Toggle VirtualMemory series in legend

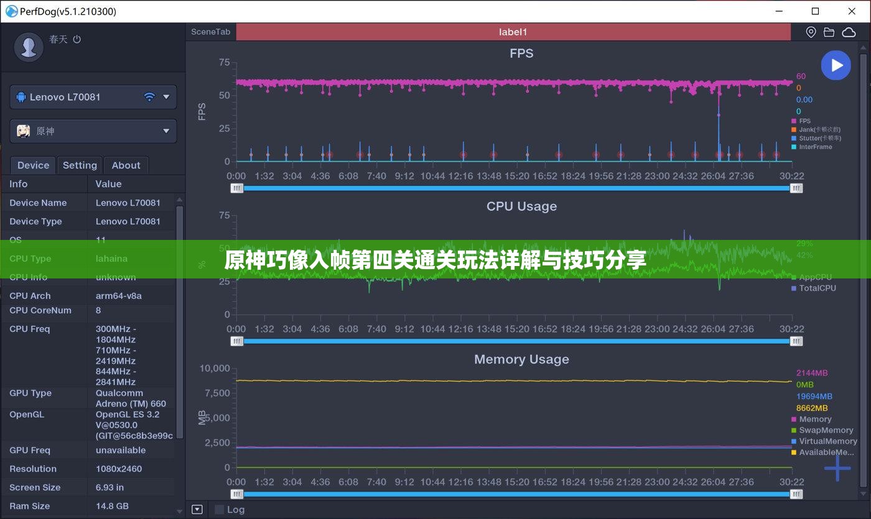click(x=824, y=441)
